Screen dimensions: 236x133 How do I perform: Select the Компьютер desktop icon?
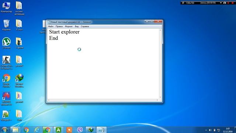point(6,7)
